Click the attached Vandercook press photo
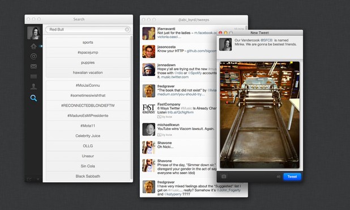 pyautogui.click(x=259, y=115)
